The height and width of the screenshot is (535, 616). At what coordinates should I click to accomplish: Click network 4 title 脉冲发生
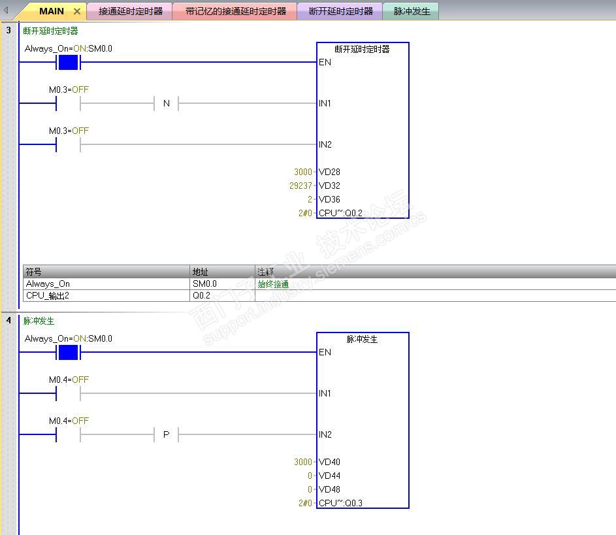39,321
